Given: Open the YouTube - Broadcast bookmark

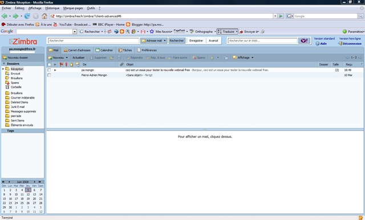Looking at the screenshot, I should [x=72, y=25].
